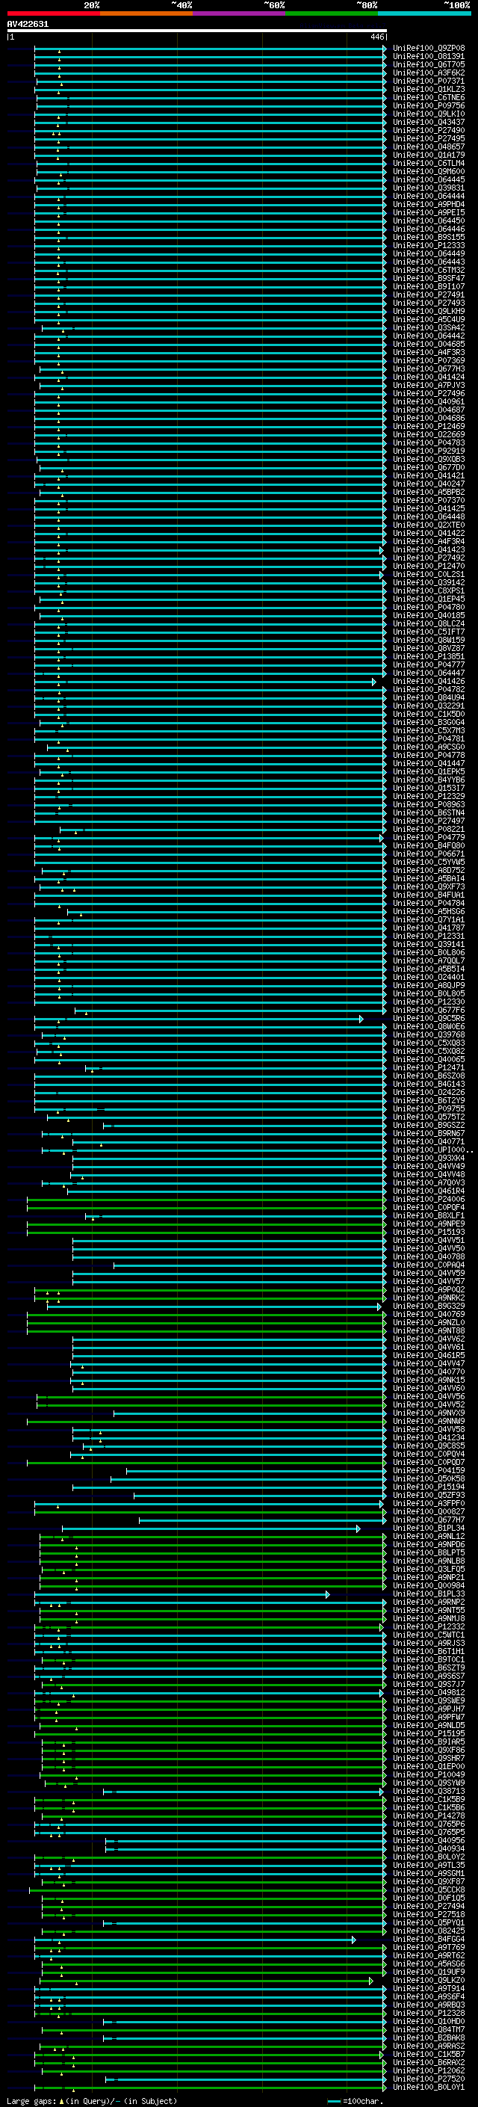Select the UniRef100_O48657 label

tap(428, 146)
